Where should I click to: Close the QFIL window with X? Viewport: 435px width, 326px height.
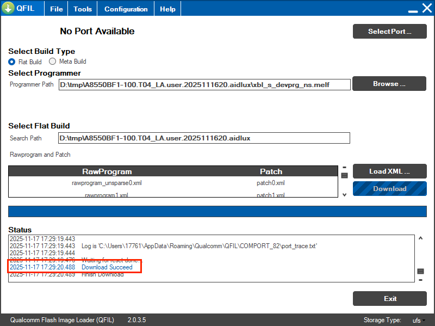427,8
